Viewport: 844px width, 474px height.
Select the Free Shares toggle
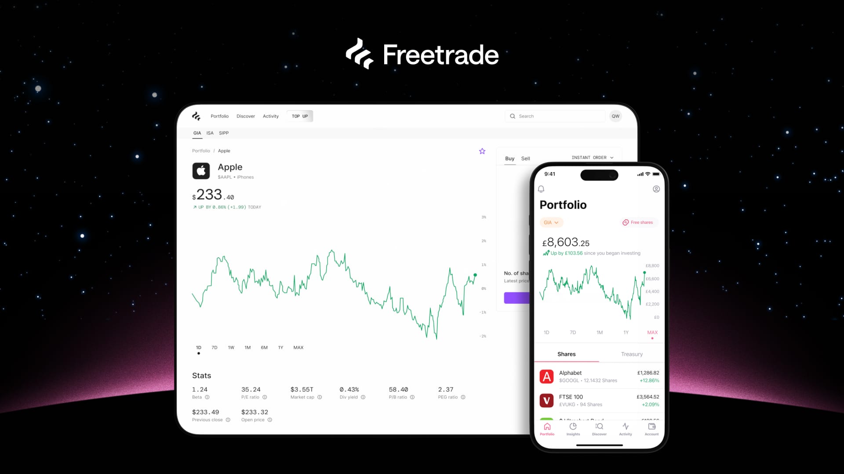tap(638, 222)
